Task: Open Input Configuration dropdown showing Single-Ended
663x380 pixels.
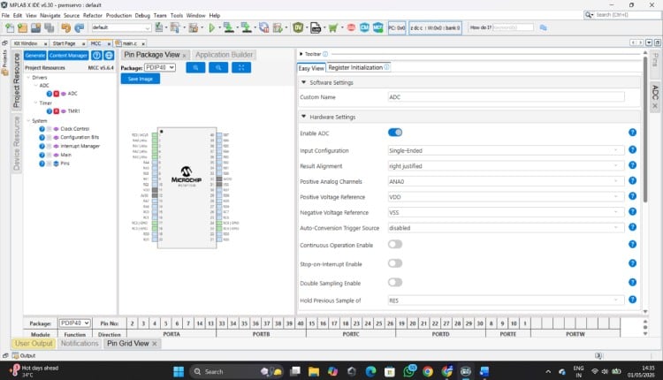Action: (x=506, y=150)
